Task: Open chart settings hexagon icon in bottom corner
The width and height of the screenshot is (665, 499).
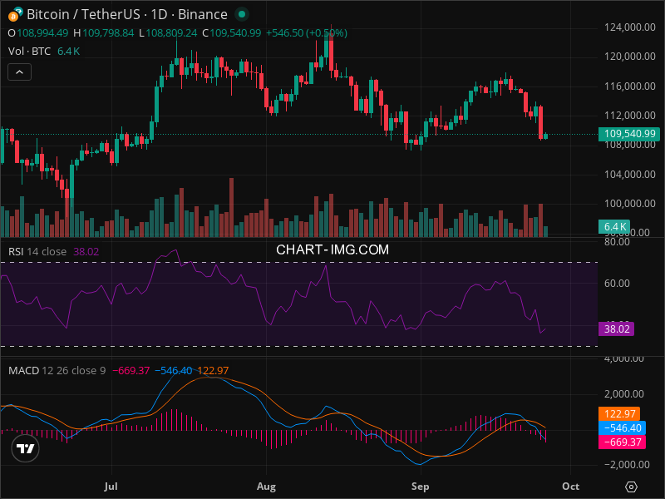Action: pyautogui.click(x=632, y=487)
